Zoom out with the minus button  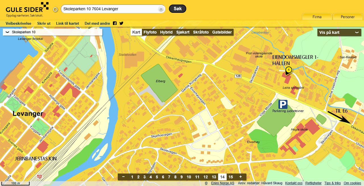coord(123,177)
